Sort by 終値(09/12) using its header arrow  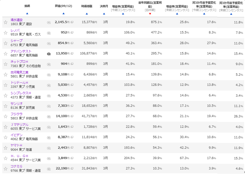(x=63, y=14)
